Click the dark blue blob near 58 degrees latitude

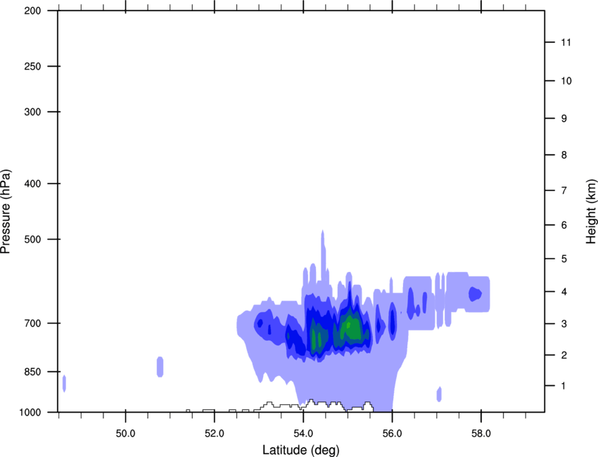pos(475,294)
